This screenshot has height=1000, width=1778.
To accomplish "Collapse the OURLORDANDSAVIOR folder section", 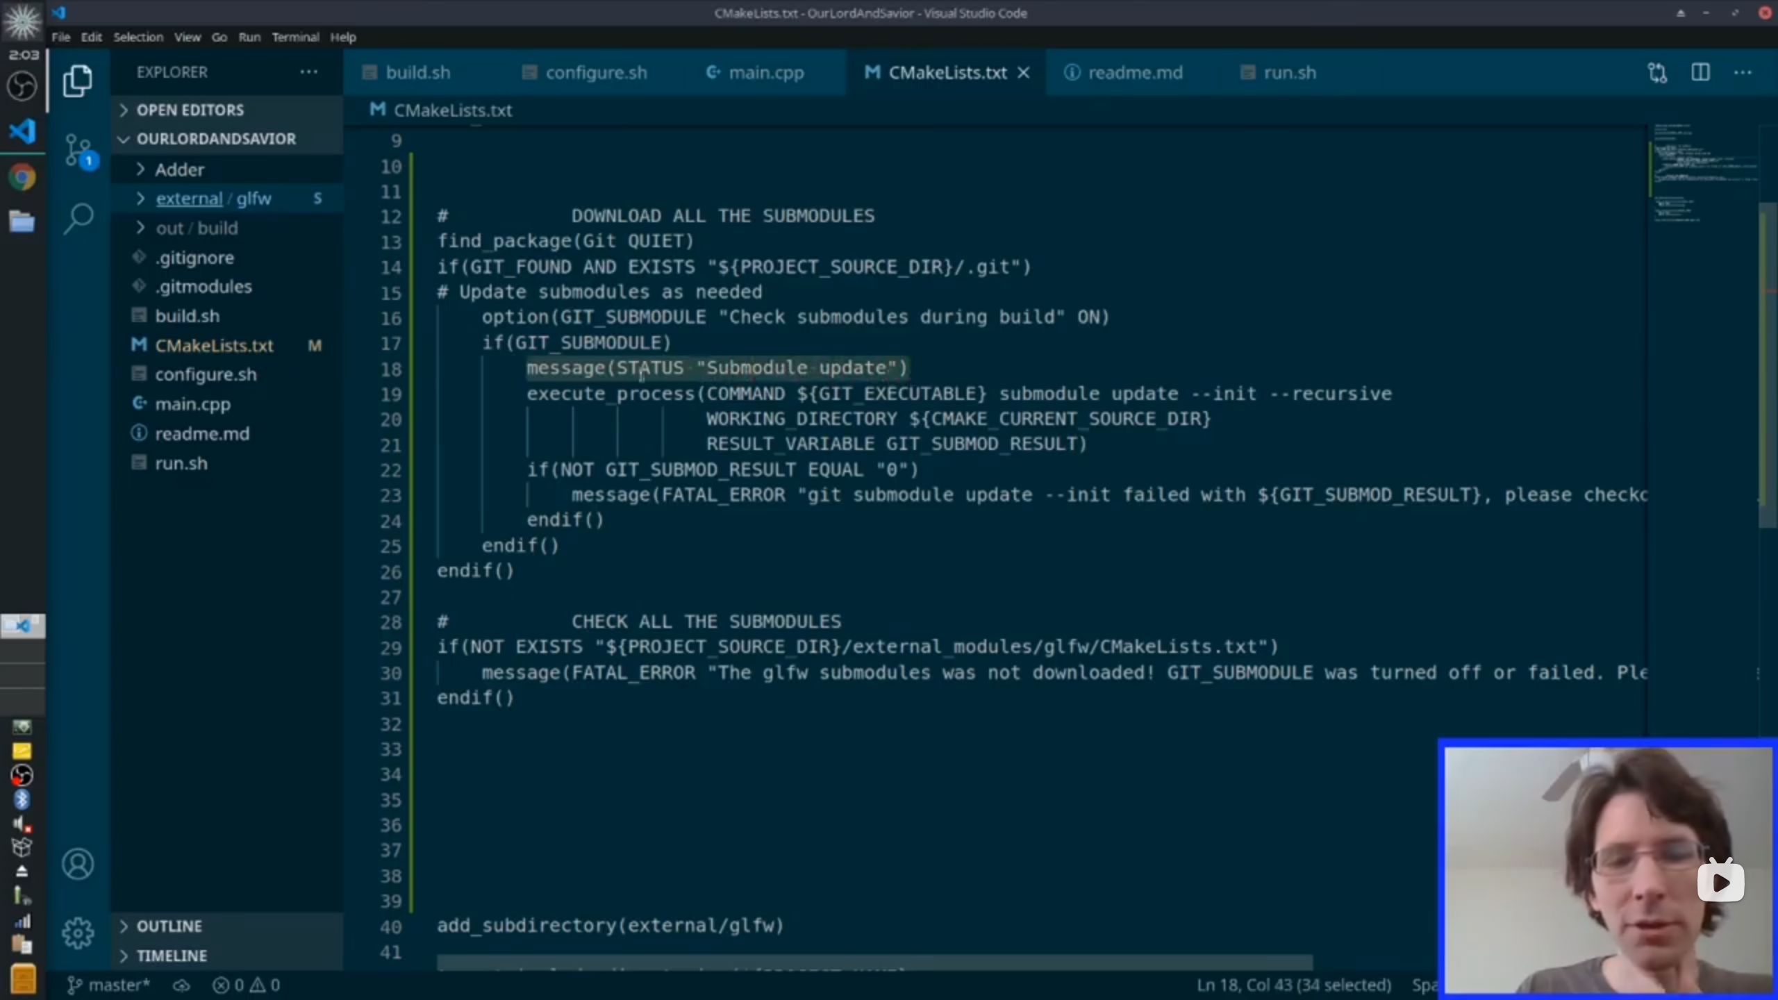I will (x=227, y=139).
